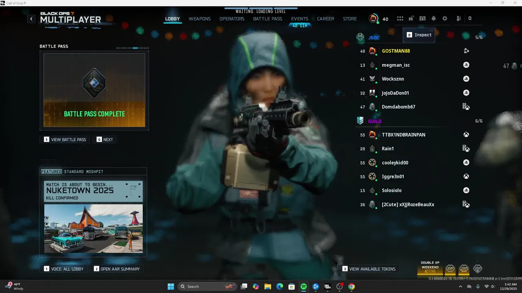Click the JSOC team emblem icon
Screen dimensions: 522x293
(x=361, y=37)
